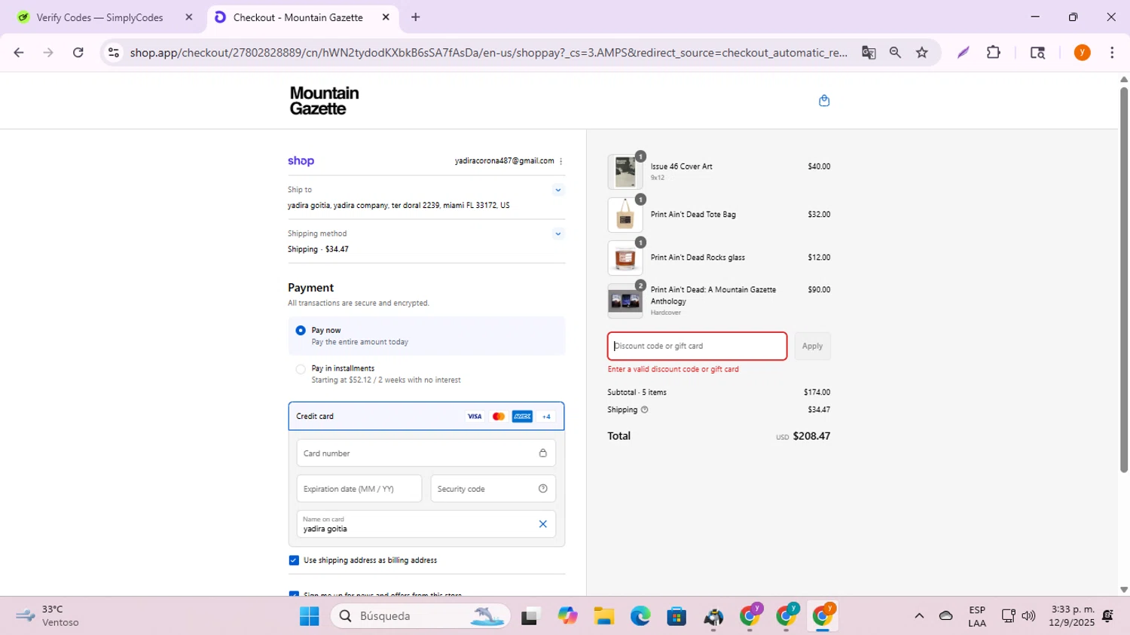Image resolution: width=1130 pixels, height=635 pixels.
Task: Click the Discount code or gift card field
Action: click(x=698, y=347)
